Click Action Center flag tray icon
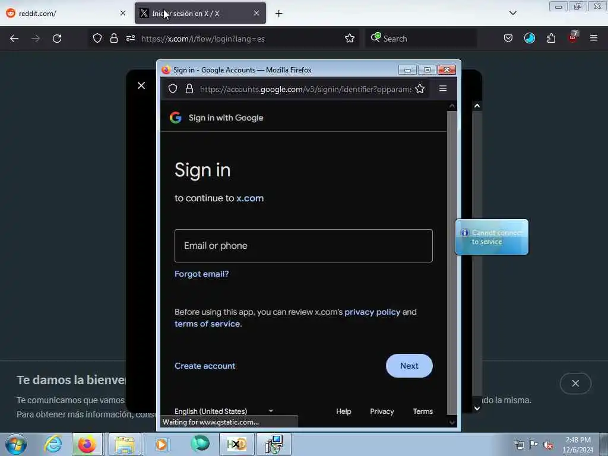Image resolution: width=608 pixels, height=456 pixels. point(534,445)
